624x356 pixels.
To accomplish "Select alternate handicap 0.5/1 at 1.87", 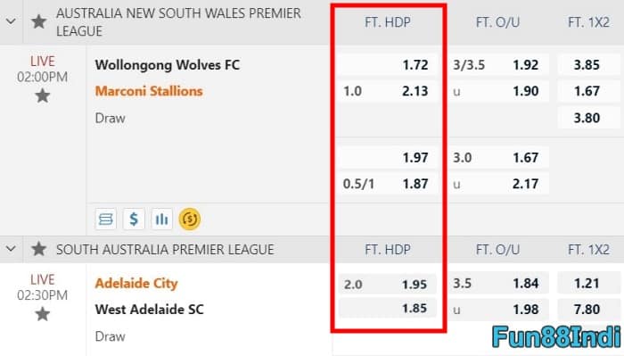I will pos(387,184).
